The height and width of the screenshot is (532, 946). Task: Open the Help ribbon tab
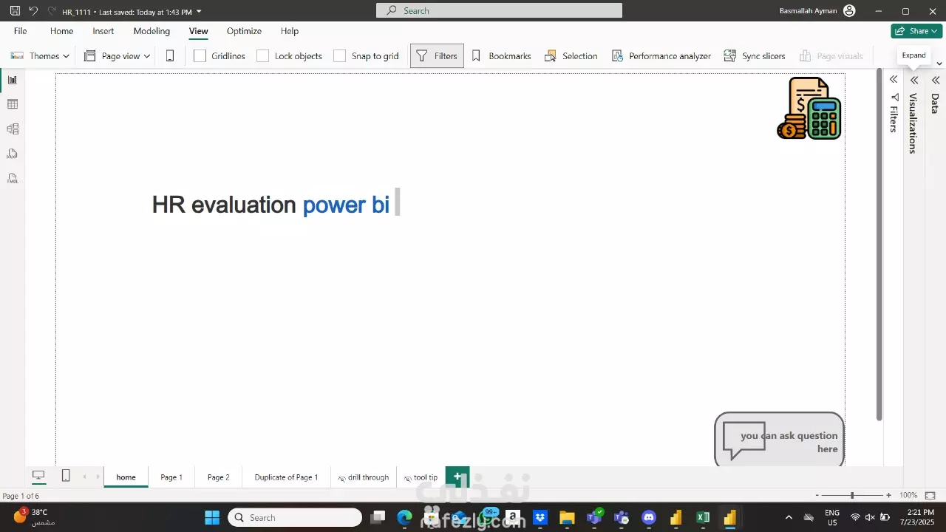290,31
